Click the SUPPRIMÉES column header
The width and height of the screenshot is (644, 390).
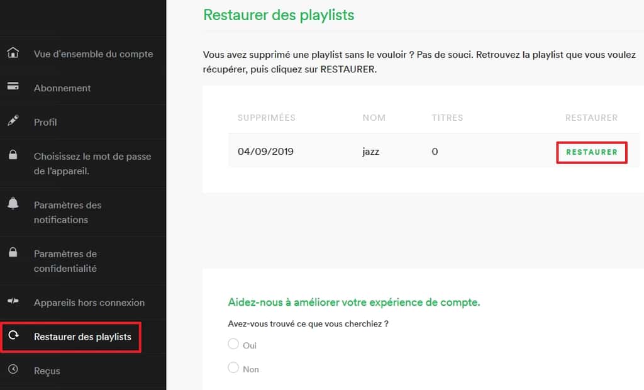266,118
